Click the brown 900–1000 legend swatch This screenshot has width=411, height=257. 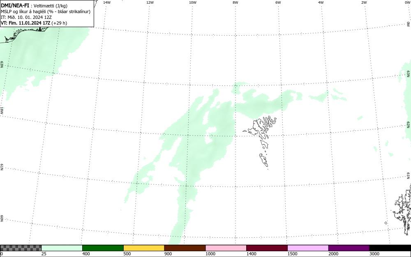coord(185,248)
